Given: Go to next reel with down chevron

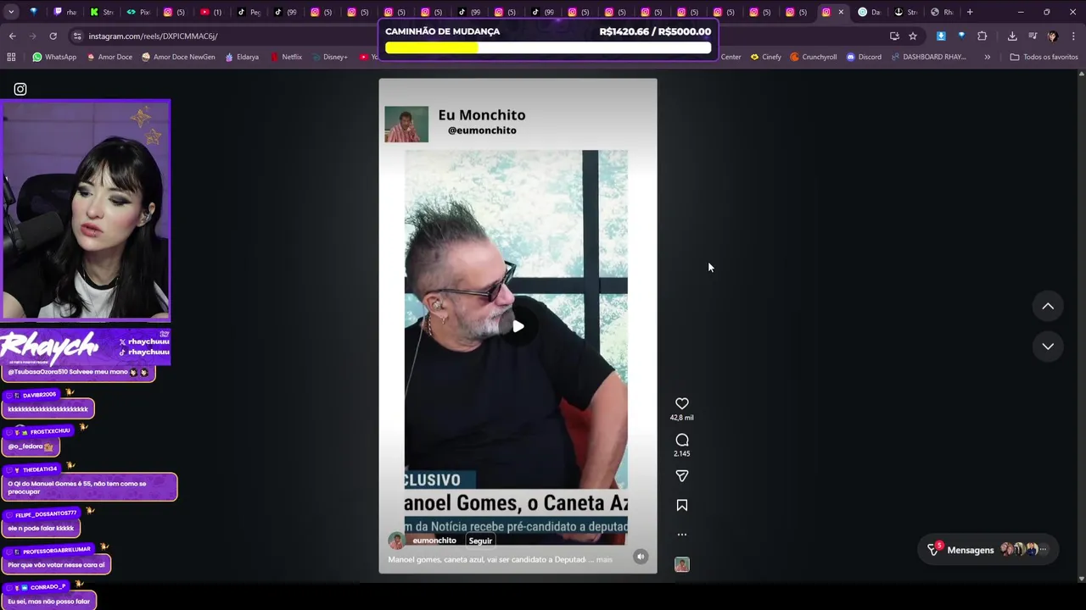Looking at the screenshot, I should click(x=1048, y=346).
